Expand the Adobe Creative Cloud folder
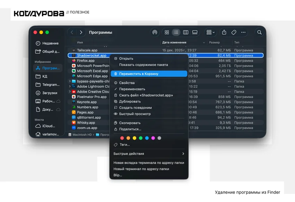The image size is (295, 202). (70, 92)
